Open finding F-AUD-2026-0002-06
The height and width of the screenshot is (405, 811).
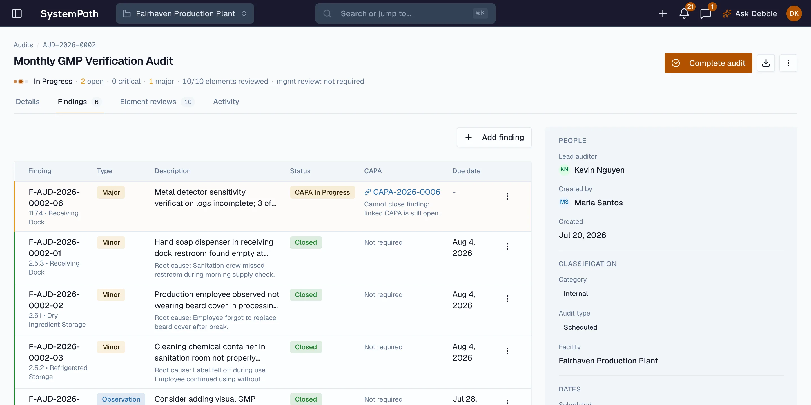[54, 197]
